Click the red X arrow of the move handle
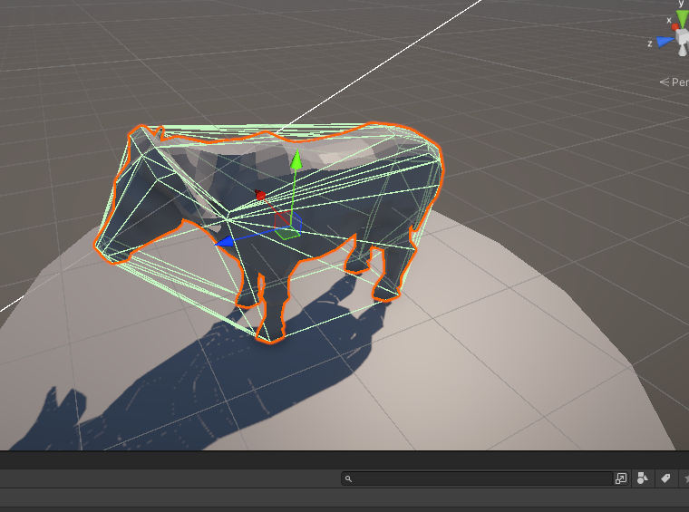Viewport: 689px width, 512px height. (261, 195)
